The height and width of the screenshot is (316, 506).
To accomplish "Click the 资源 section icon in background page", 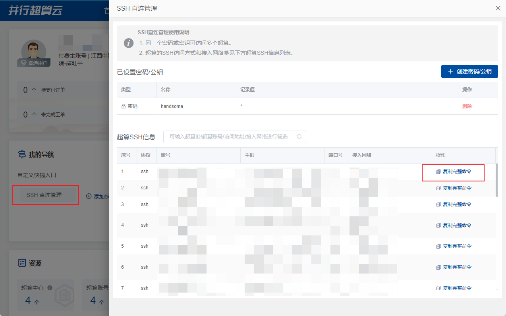I will pyautogui.click(x=22, y=263).
